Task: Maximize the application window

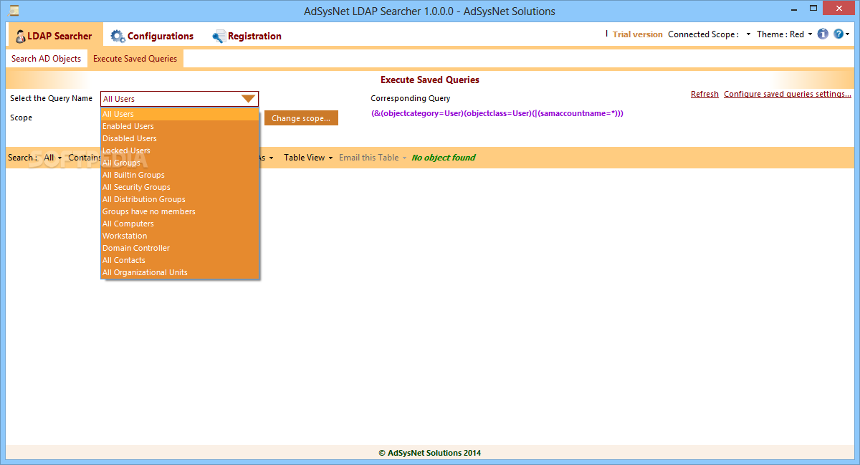Action: (813, 10)
